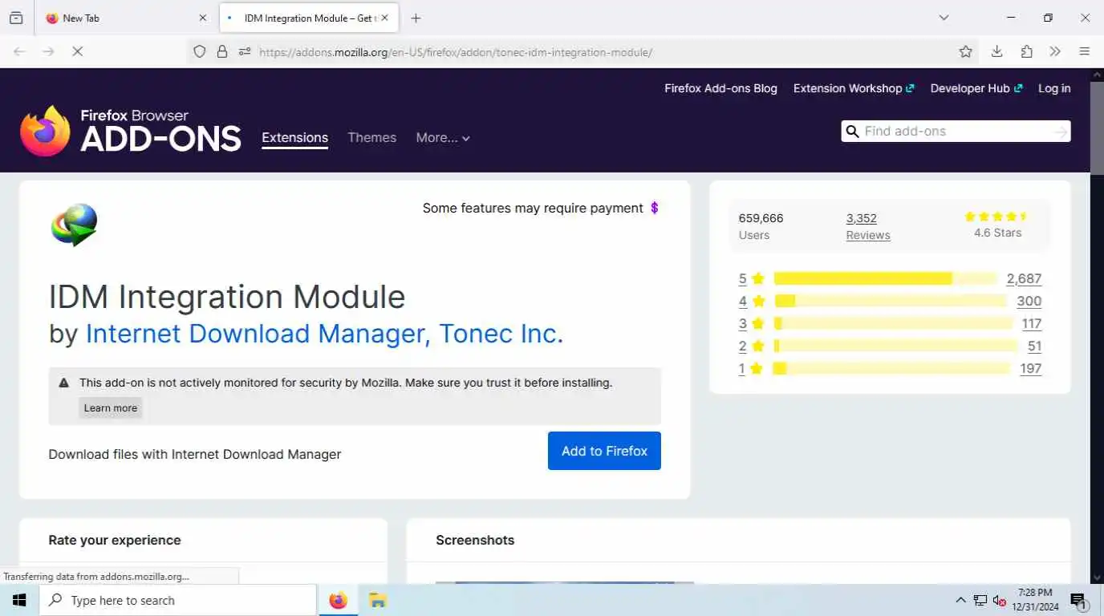The width and height of the screenshot is (1104, 616).
Task: Filter reviews by 5 stars
Action: pyautogui.click(x=752, y=278)
